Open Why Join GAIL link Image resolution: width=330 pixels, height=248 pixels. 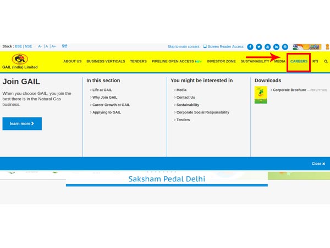pos(105,98)
